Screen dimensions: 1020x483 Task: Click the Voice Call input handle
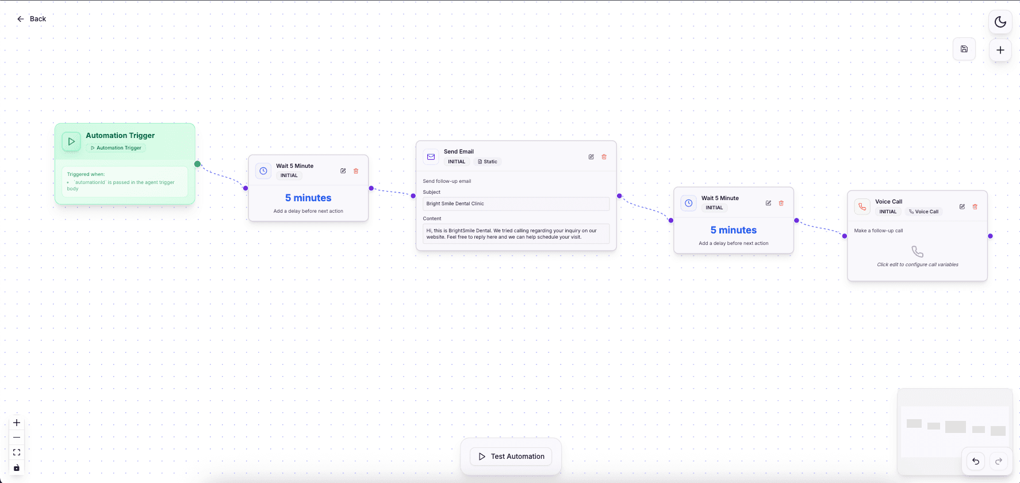pos(845,236)
